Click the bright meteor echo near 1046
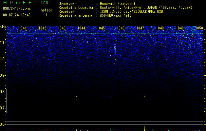 pyautogui.click(x=115, y=48)
